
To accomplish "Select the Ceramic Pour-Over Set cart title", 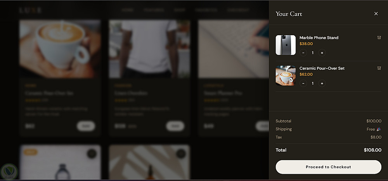I will pos(322,68).
